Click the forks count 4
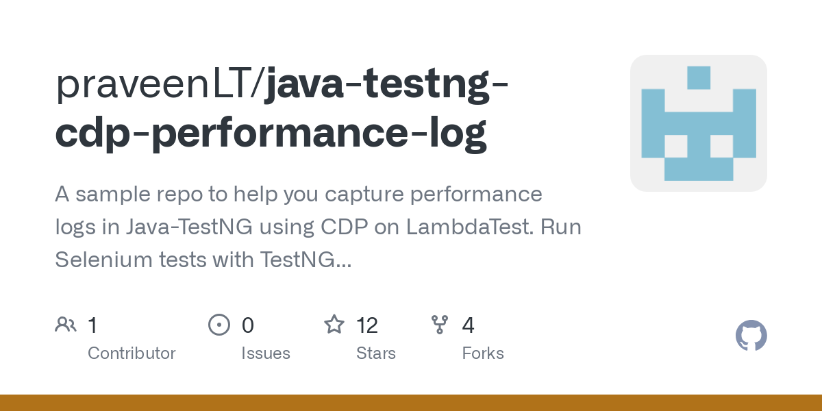The image size is (822, 411). coord(469,325)
